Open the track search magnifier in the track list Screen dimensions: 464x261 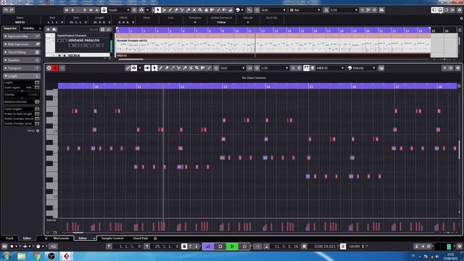tap(109, 30)
